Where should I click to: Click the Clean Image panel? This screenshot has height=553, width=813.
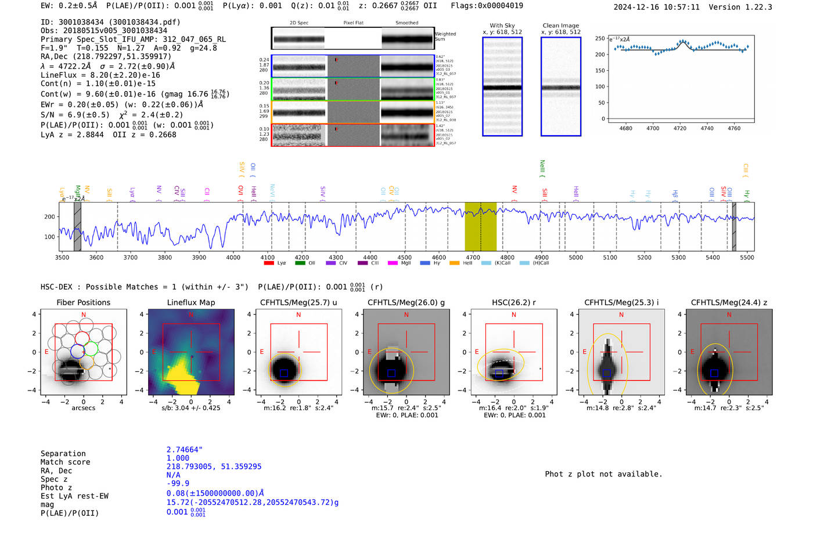tap(561, 86)
